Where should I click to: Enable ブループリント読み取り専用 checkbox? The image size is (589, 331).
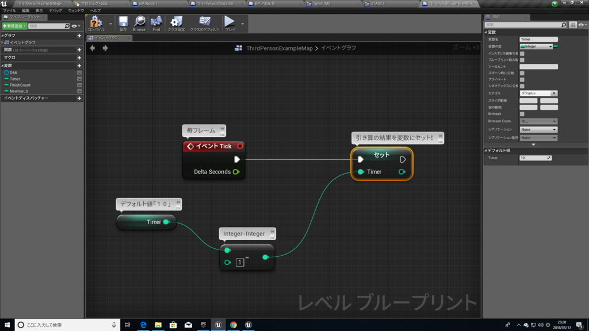click(x=522, y=60)
